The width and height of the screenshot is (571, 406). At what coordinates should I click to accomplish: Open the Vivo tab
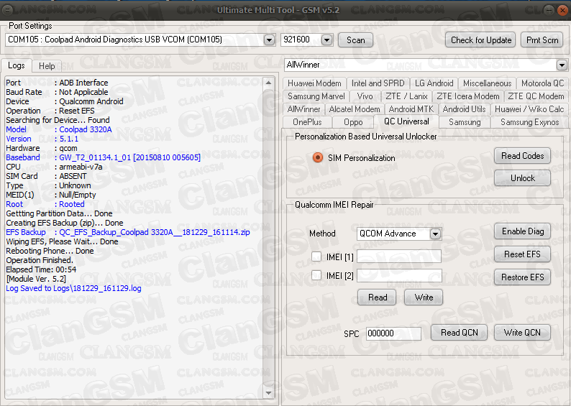pyautogui.click(x=365, y=96)
